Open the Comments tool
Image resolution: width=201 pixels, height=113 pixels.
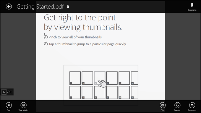[192, 106]
